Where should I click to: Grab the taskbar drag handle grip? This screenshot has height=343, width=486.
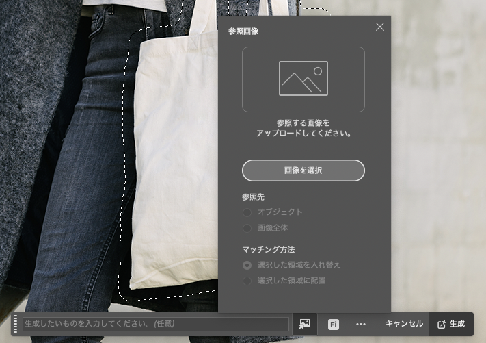(15, 324)
